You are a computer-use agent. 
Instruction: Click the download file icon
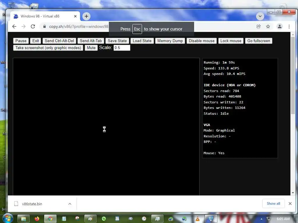(16, 204)
